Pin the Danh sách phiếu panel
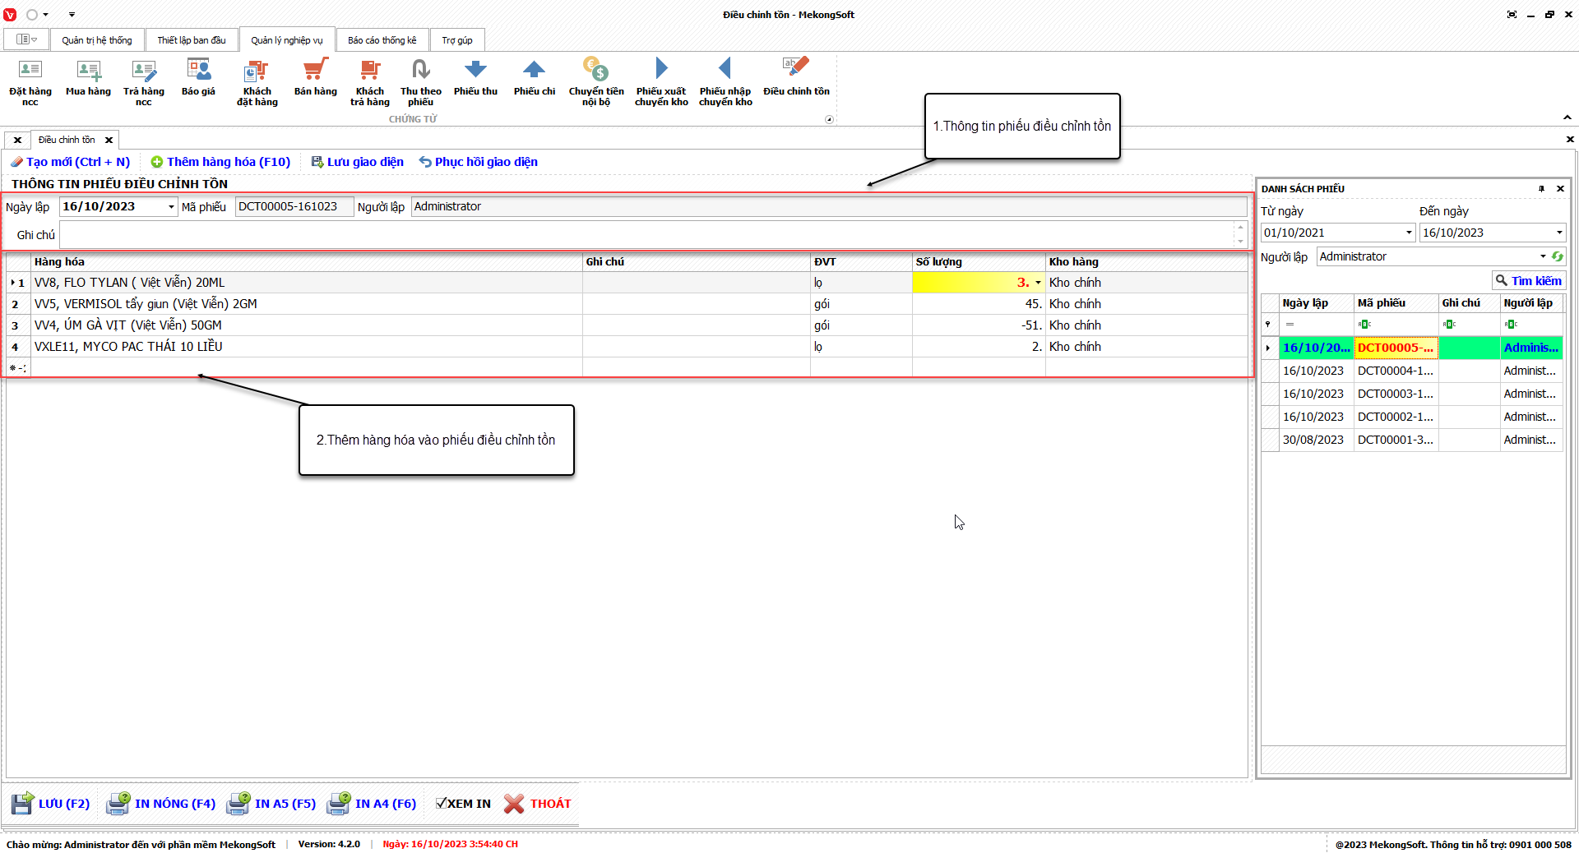Screen dimensions: 1579x853 point(1541,189)
